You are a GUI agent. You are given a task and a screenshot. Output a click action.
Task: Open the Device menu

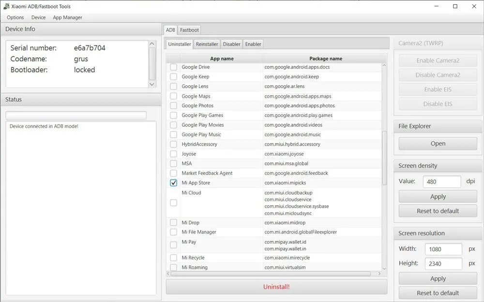tap(38, 17)
